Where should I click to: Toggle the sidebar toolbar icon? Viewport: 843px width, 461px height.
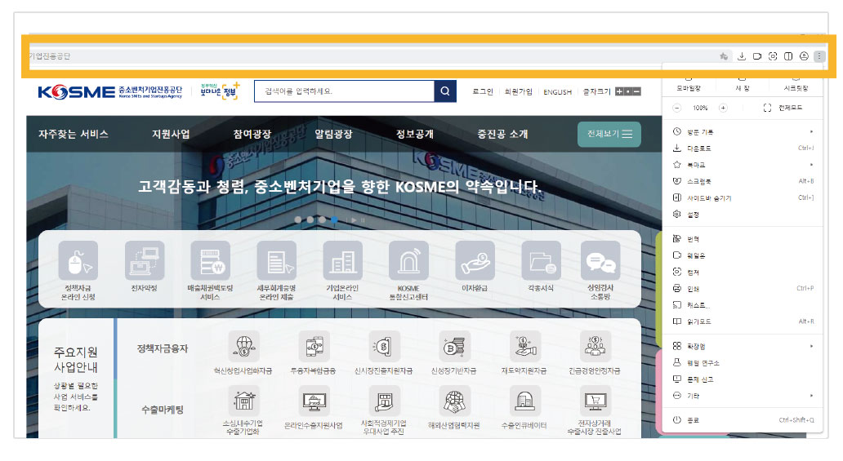click(788, 56)
